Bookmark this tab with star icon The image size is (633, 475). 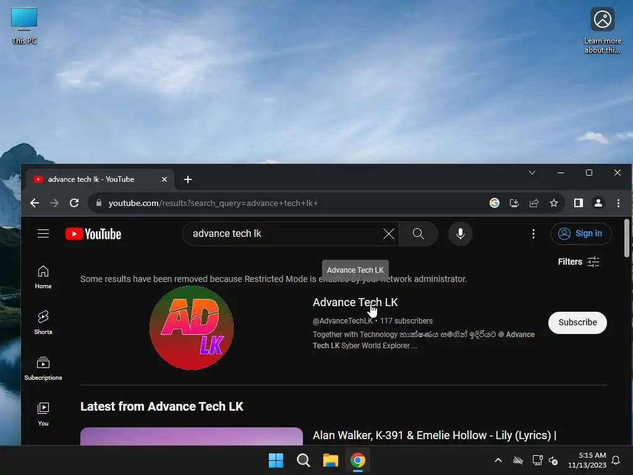point(554,203)
